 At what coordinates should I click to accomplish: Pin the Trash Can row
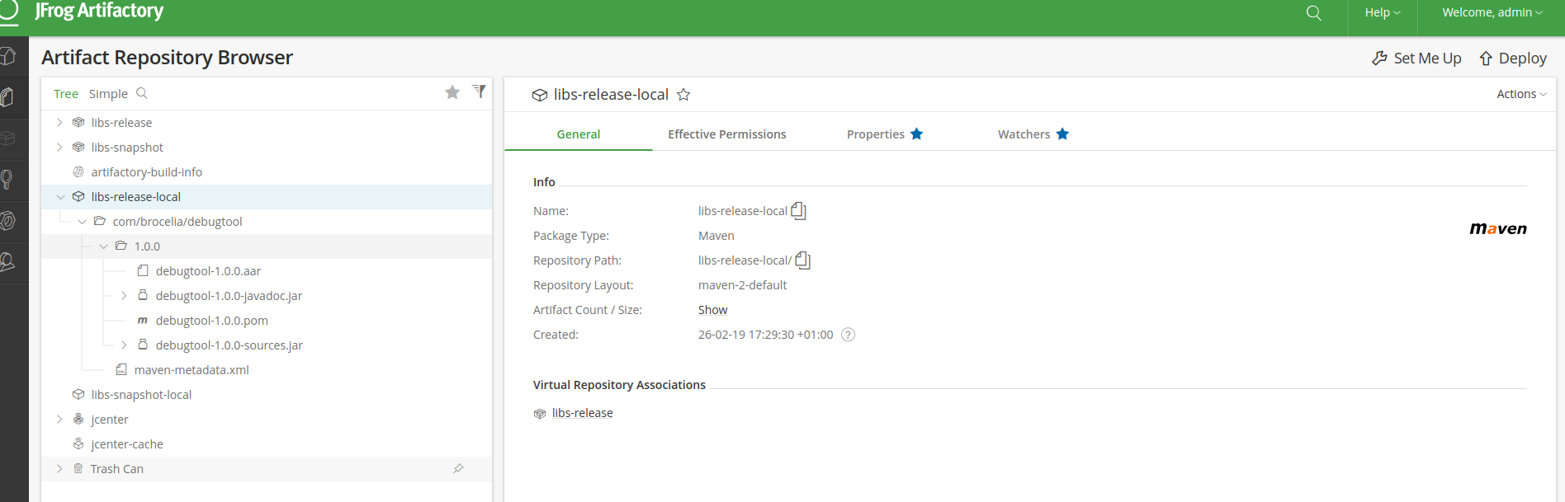point(459,468)
